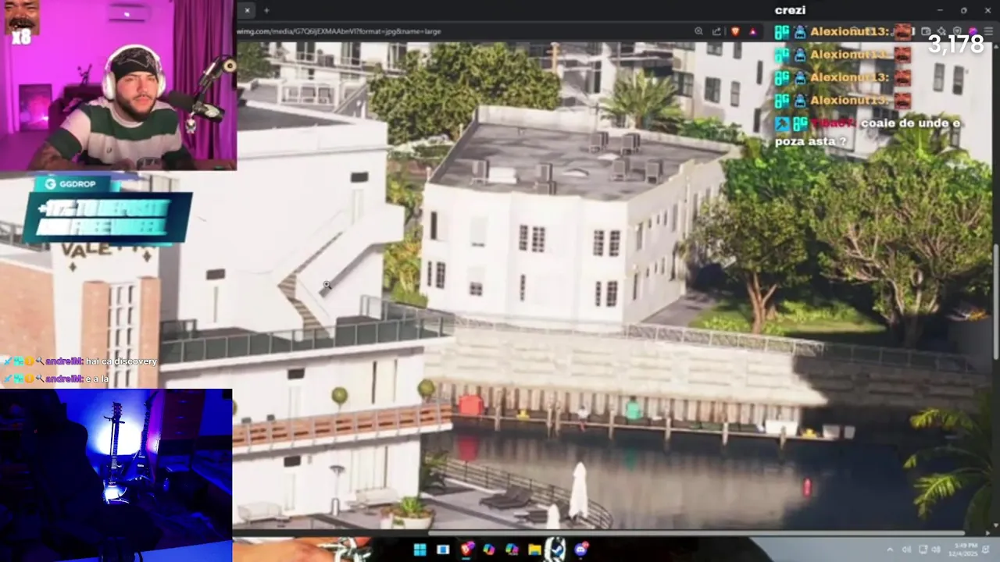1000x562 pixels.
Task: Open a new browser tab with the plus button
Action: click(x=266, y=10)
